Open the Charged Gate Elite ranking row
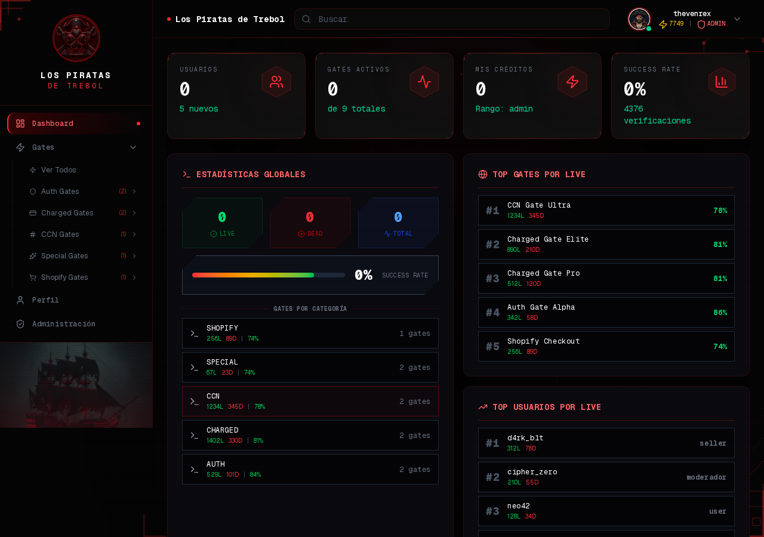764x537 pixels. (606, 244)
